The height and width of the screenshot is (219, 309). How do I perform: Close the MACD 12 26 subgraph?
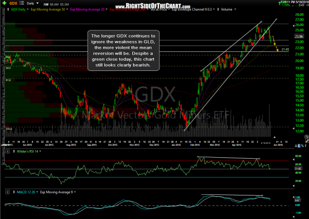coord(8,192)
